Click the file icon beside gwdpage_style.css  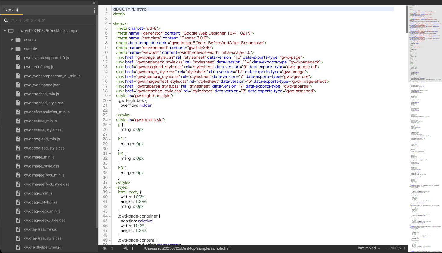pyautogui.click(x=18, y=202)
